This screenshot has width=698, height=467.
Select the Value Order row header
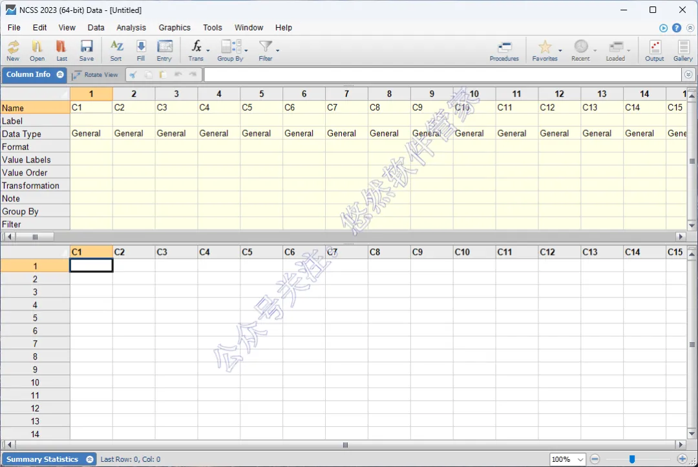tap(35, 173)
